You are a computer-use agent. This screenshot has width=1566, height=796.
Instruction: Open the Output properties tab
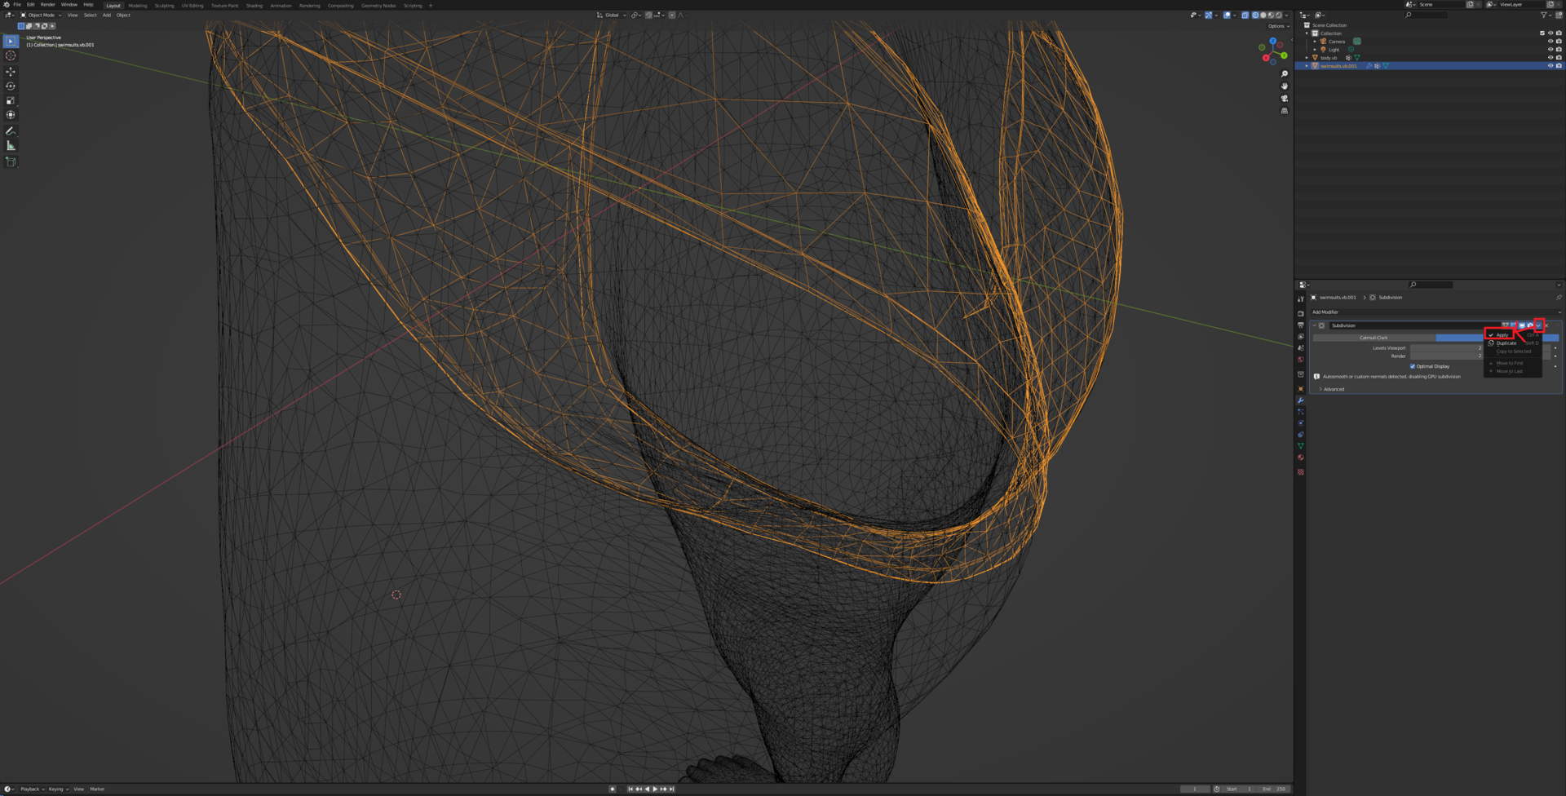[1301, 325]
